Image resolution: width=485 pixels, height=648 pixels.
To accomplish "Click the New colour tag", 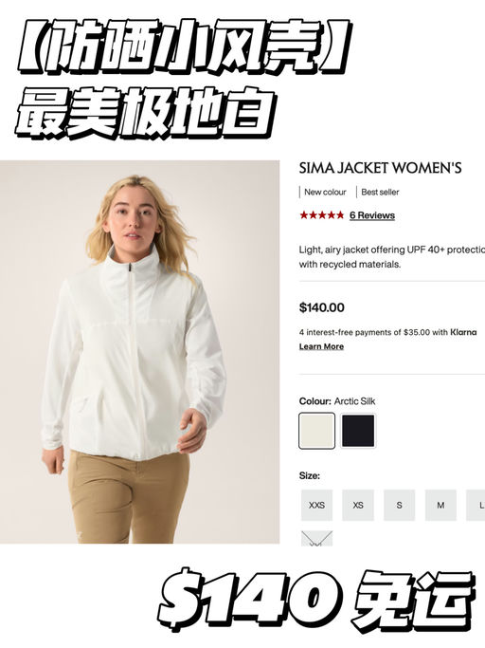I will (x=325, y=193).
